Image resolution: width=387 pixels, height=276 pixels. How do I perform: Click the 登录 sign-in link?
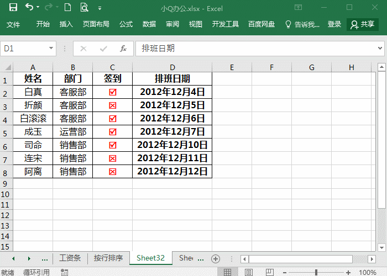coord(334,24)
